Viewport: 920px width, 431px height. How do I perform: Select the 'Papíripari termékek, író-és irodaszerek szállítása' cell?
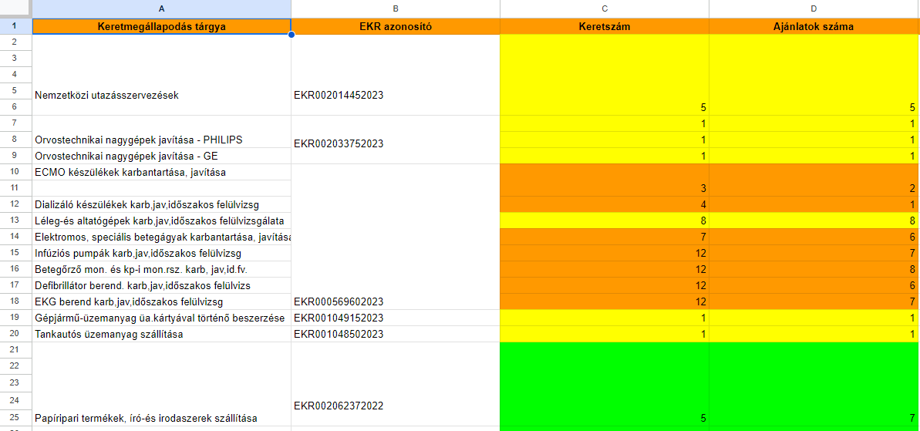pos(161,418)
